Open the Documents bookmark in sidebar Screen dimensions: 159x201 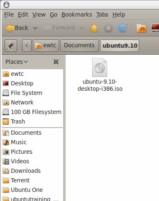32,133
